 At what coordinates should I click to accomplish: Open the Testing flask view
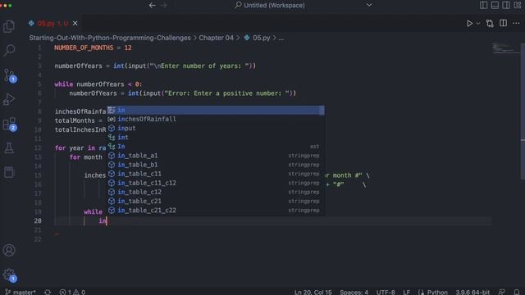coord(9,148)
